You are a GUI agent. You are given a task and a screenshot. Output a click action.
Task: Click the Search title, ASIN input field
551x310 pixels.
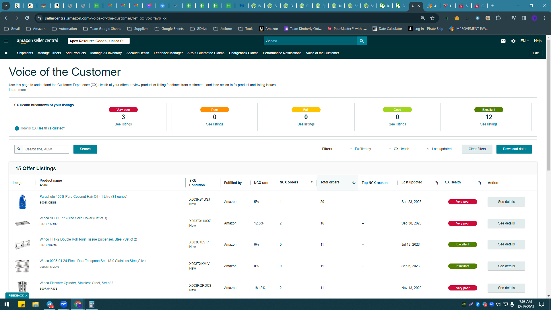[46, 149]
